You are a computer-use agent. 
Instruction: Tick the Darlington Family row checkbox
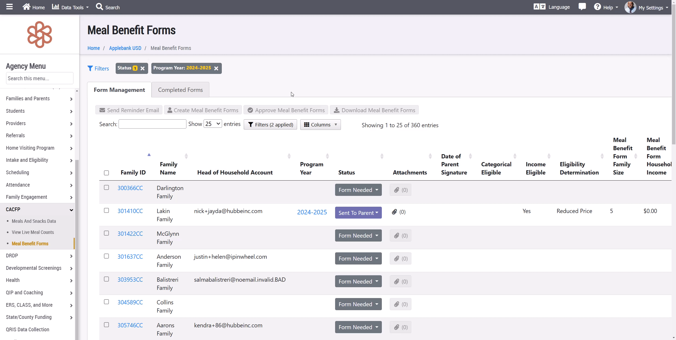pyautogui.click(x=106, y=187)
